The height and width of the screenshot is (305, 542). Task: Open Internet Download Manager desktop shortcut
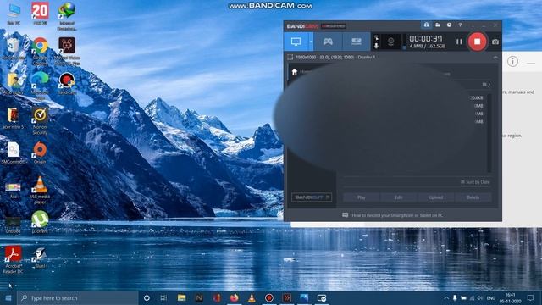pyautogui.click(x=67, y=16)
